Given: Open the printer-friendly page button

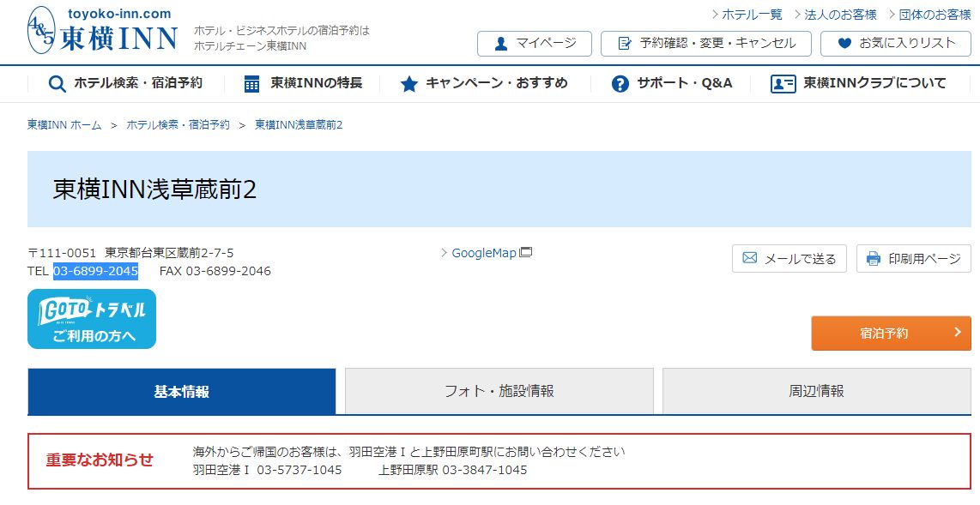Looking at the screenshot, I should 913,258.
